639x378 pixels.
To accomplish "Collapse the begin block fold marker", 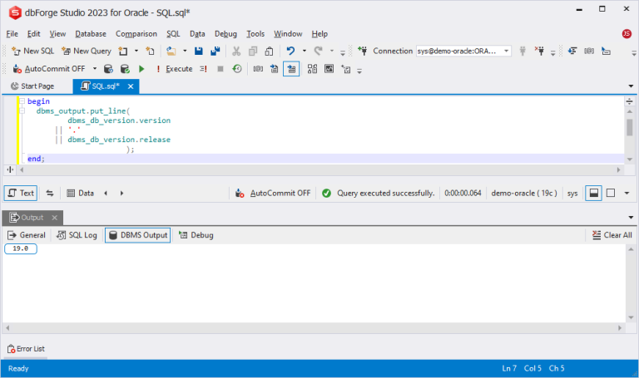I will [22, 101].
